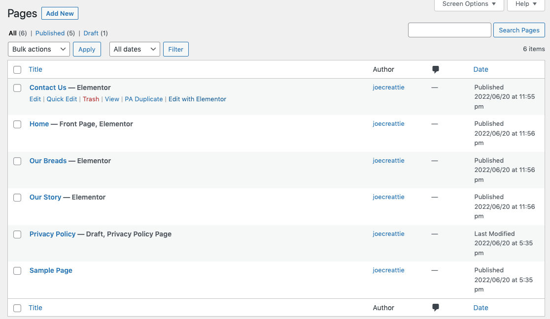Open the All dates filter dropdown
The image size is (550, 319).
[x=134, y=49]
